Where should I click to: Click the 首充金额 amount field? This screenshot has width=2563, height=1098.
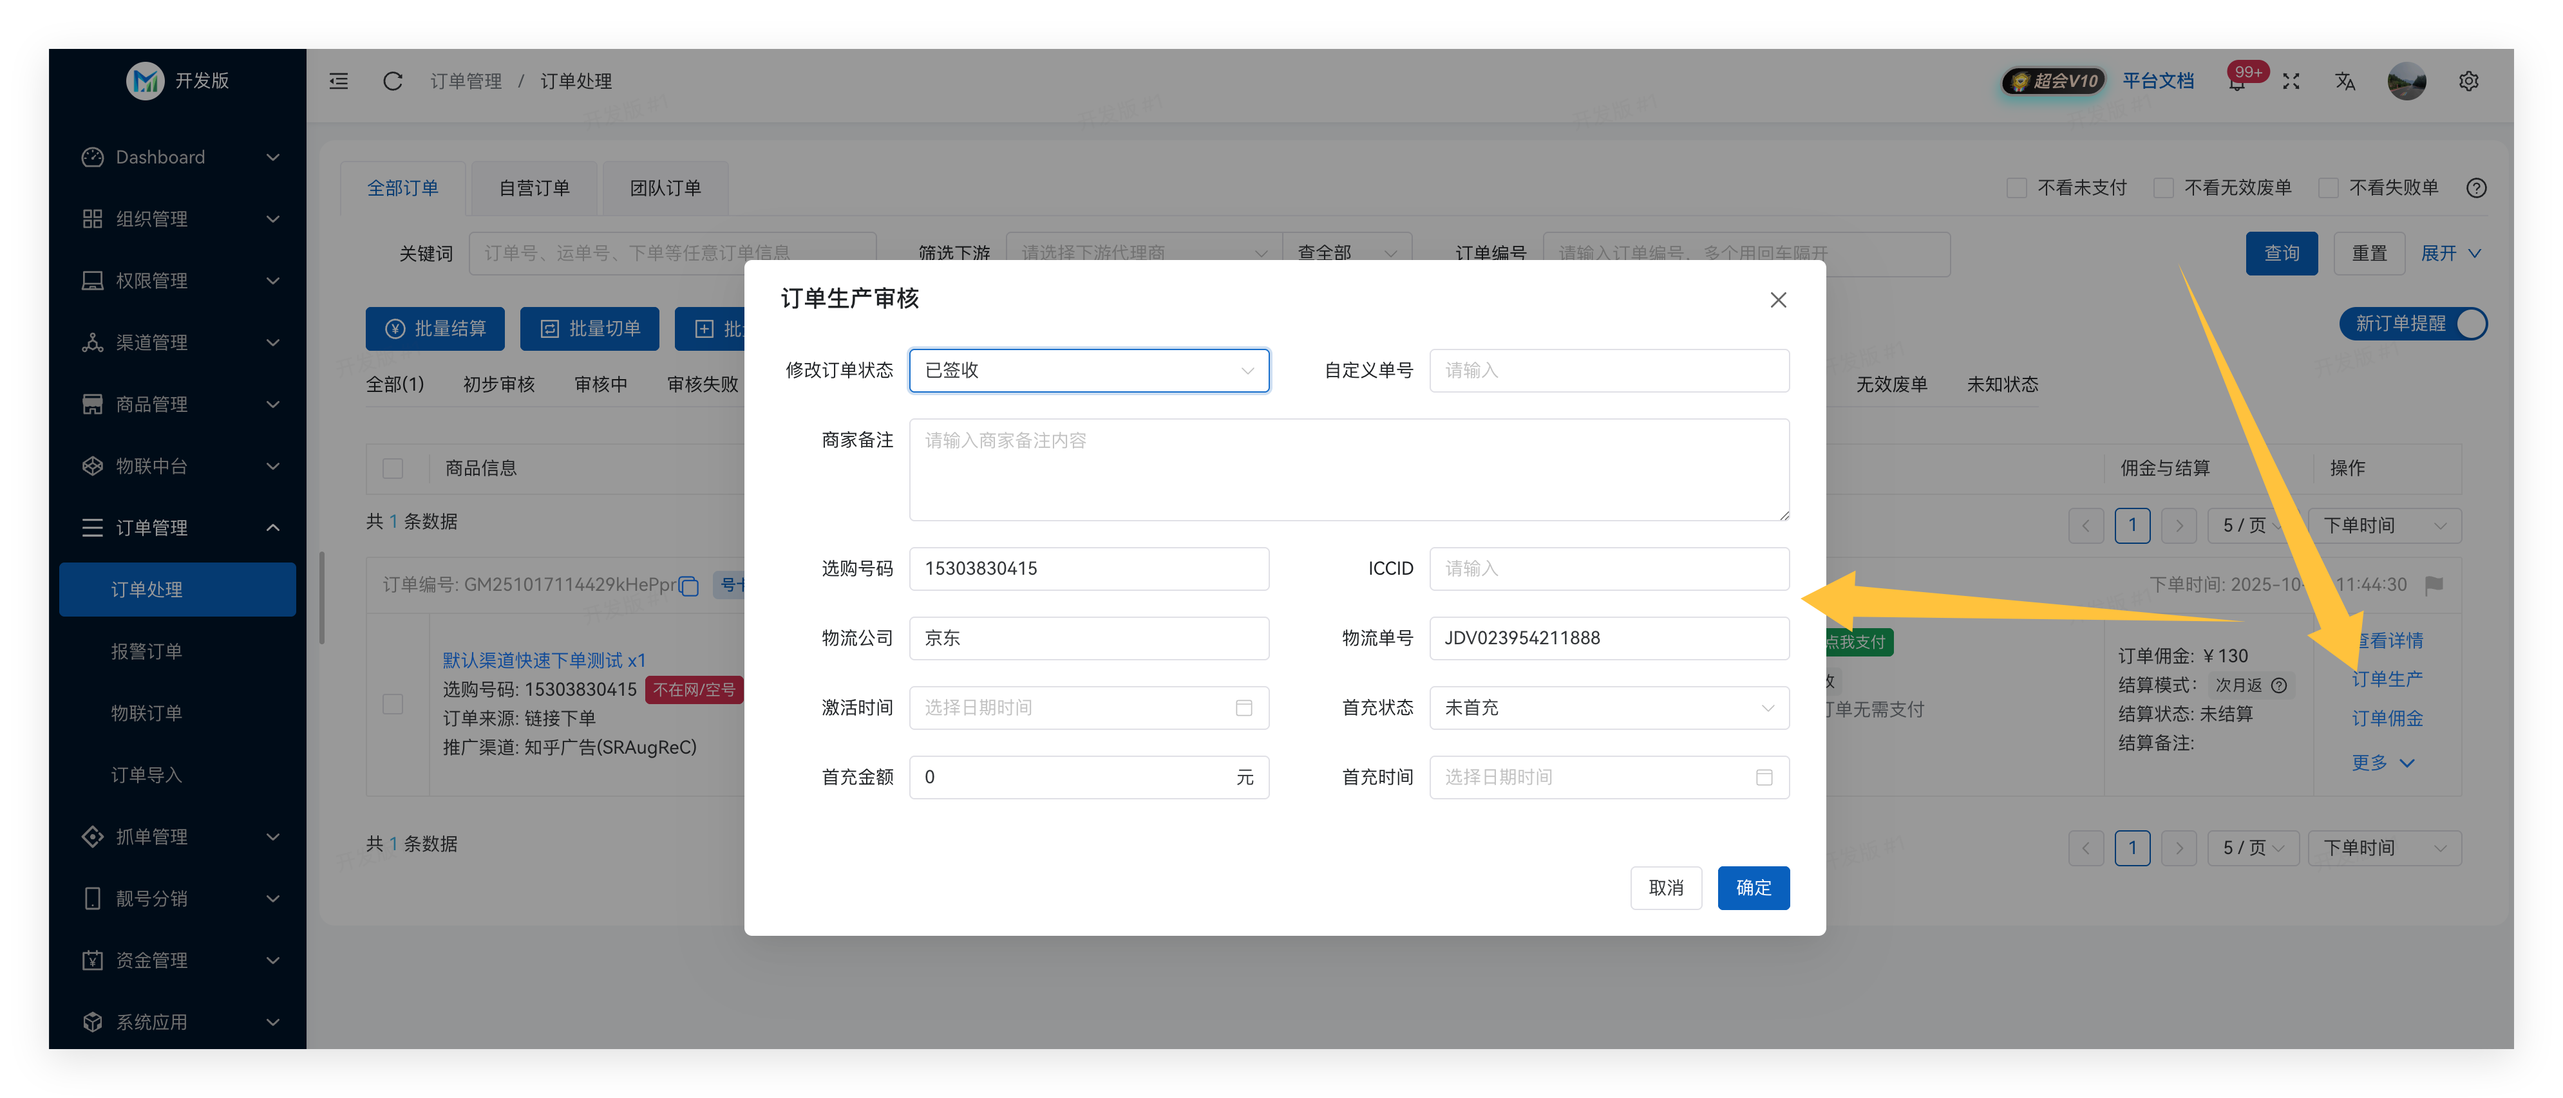[x=1088, y=777]
